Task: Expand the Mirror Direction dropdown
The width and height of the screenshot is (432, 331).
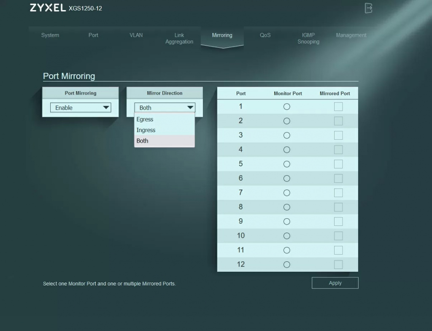Action: 165,108
